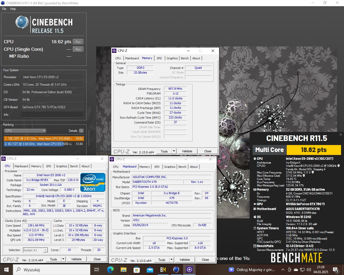Run the CPU benchmark
344x275 pixels.
[x=78, y=42]
